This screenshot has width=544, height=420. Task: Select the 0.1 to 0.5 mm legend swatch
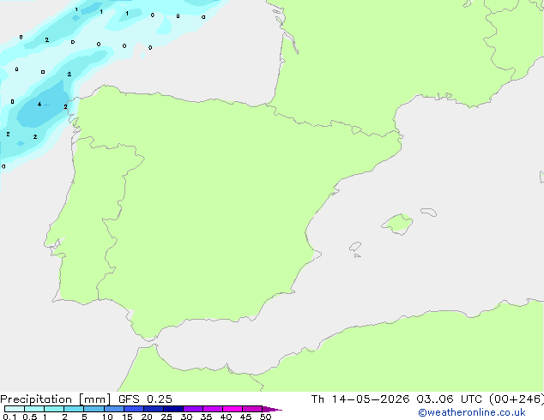click(15, 409)
